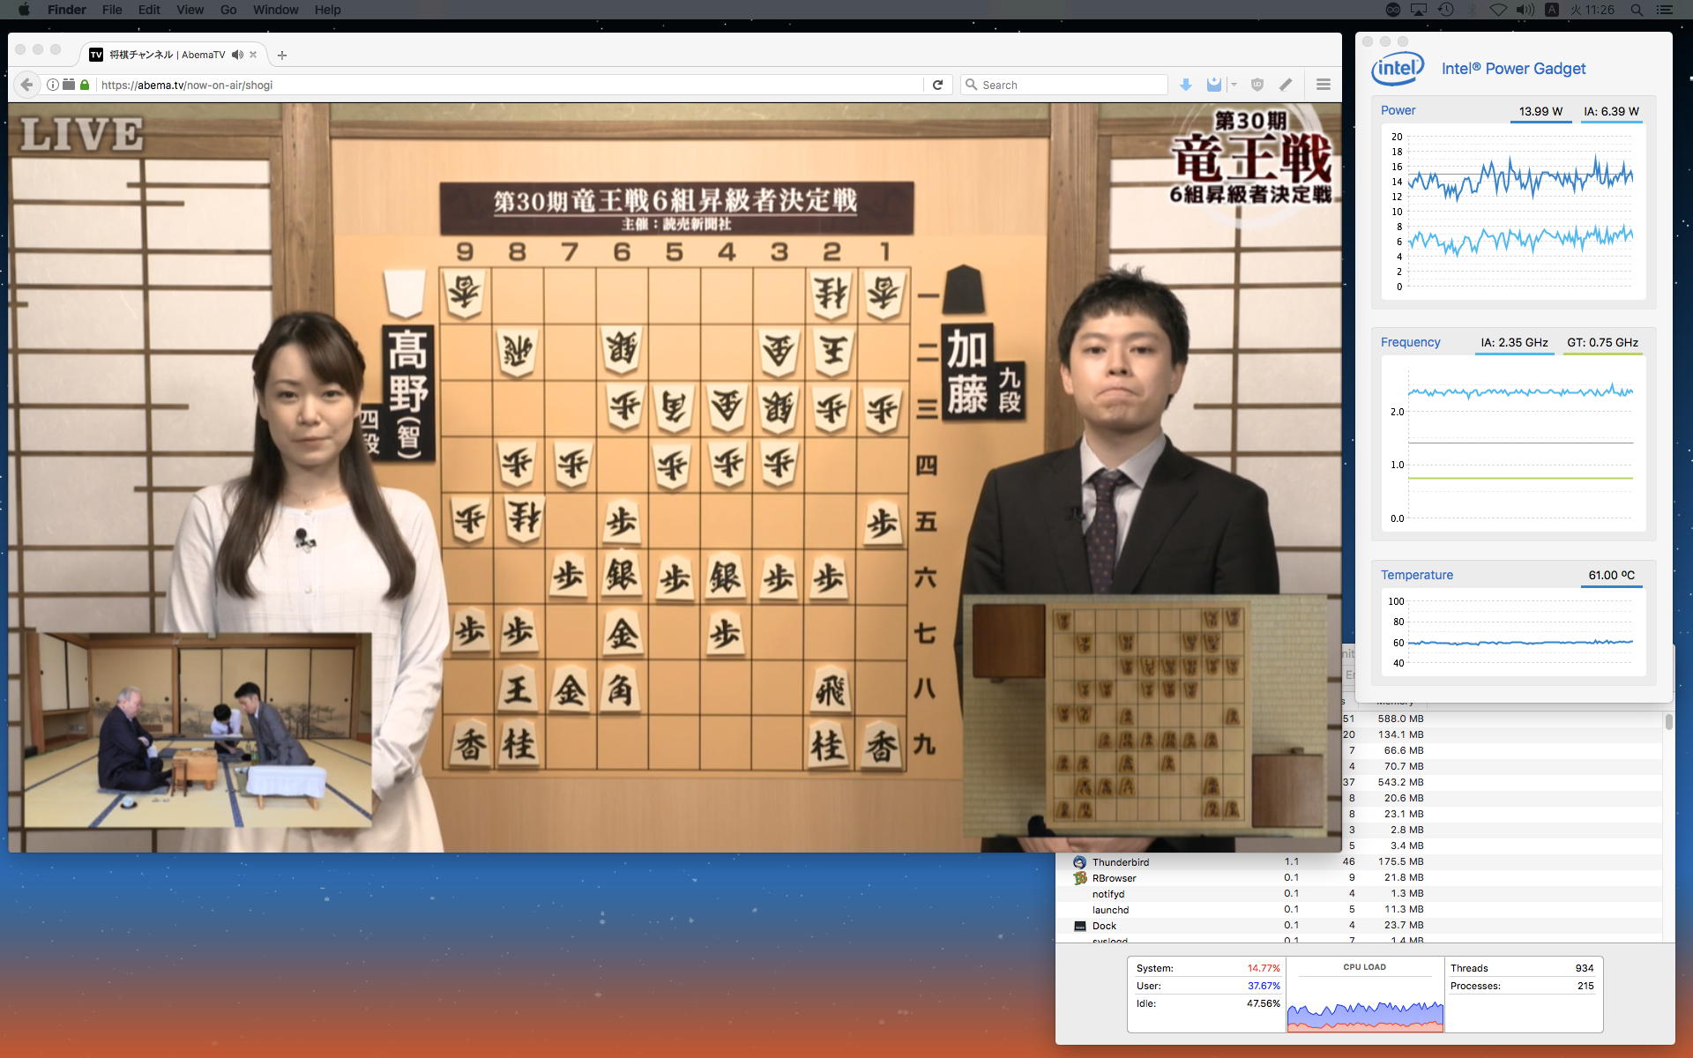1693x1058 pixels.
Task: Click the pencil icon in the browser toolbar
Action: tap(1286, 85)
